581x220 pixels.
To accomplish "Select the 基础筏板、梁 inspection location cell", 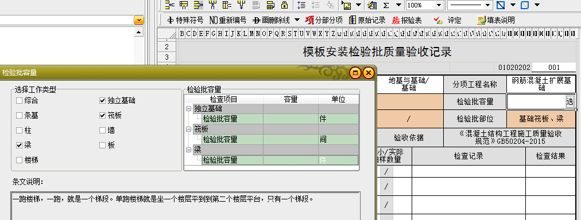I will (541, 119).
